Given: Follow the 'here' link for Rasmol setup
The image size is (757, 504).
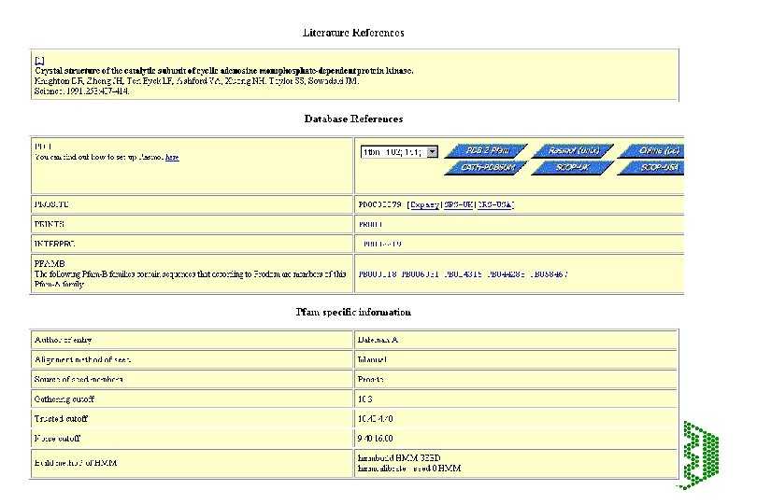Looking at the screenshot, I should tap(172, 157).
